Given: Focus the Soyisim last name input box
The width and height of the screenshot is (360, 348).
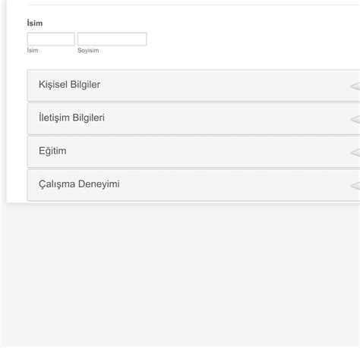Looking at the screenshot, I should point(112,39).
